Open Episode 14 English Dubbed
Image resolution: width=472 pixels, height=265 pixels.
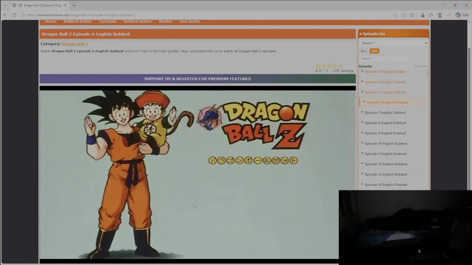[386, 185]
